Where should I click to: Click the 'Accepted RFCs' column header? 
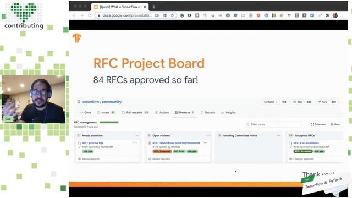(x=305, y=136)
